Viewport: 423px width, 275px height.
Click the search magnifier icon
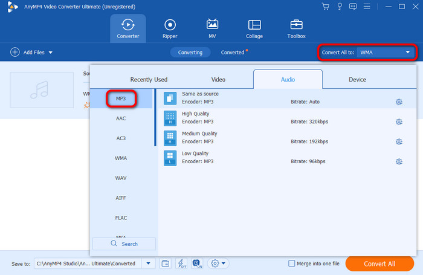(x=114, y=244)
